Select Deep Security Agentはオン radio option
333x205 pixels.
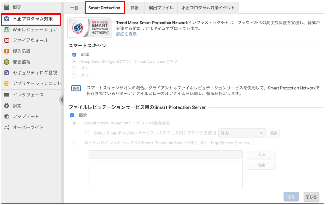(x=74, y=62)
